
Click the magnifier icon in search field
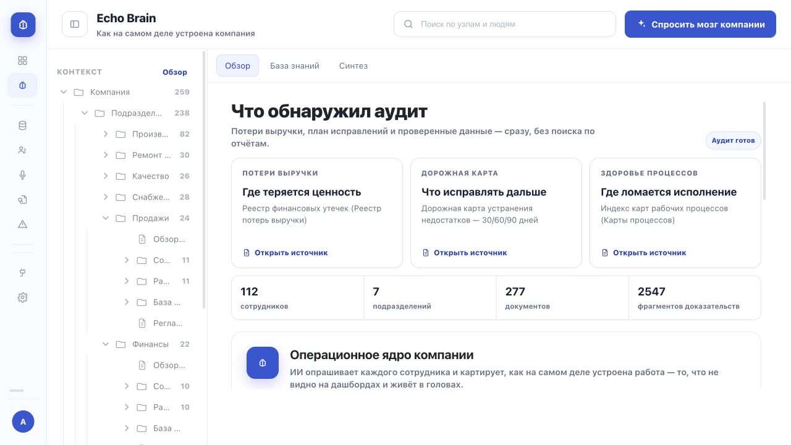408,24
